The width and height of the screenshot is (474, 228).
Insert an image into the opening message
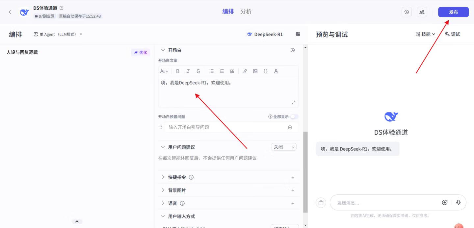pyautogui.click(x=255, y=71)
